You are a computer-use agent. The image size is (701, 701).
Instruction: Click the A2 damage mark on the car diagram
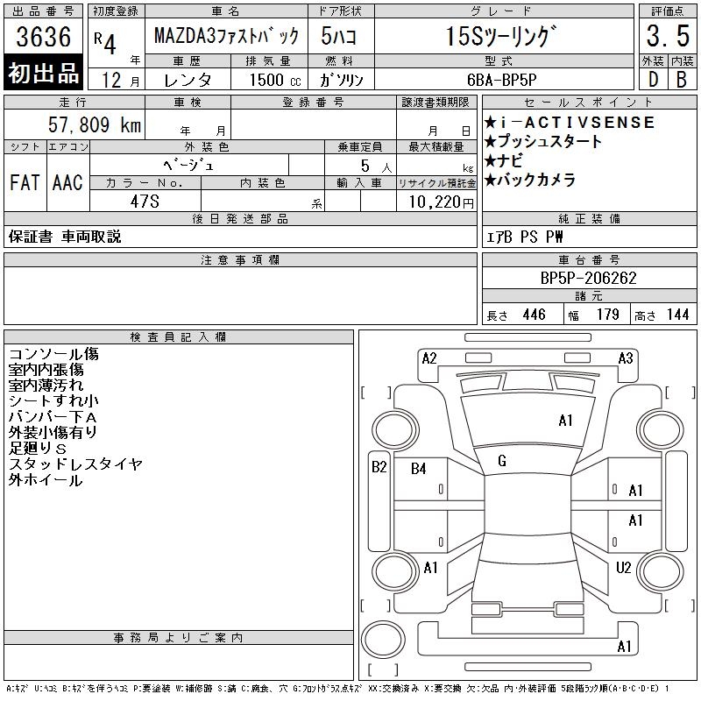429,358
